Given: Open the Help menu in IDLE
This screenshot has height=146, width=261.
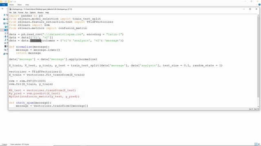Looking at the screenshot, I should coord(47,13).
